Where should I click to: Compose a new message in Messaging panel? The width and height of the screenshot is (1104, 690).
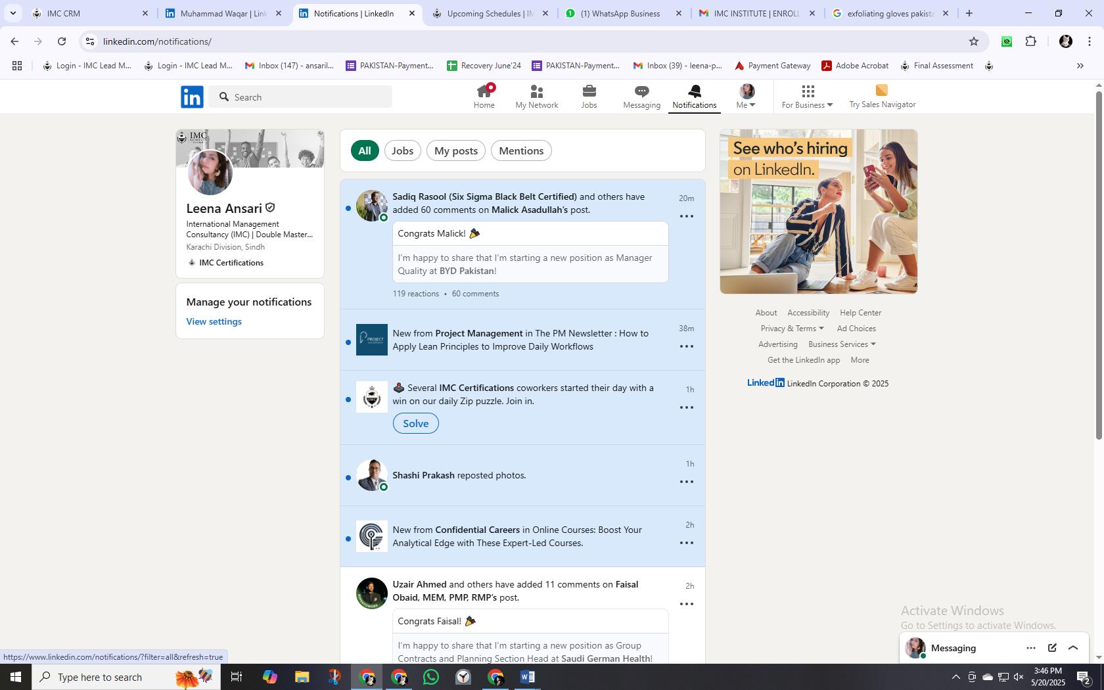[x=1052, y=648]
